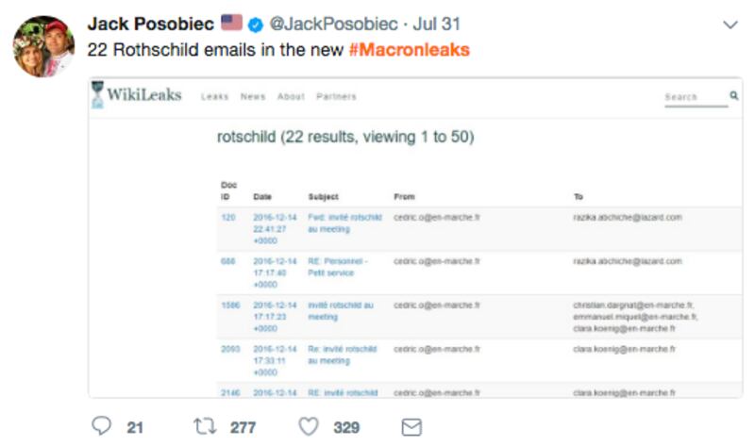Screen dimensions: 755x446
Task: Like the tweet with the heart icon
Action: 309,427
